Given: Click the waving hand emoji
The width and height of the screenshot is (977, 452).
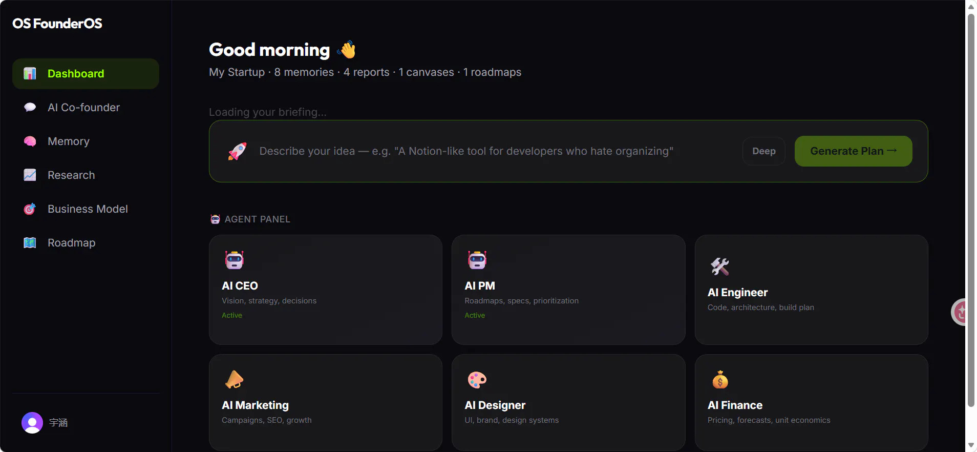Looking at the screenshot, I should coord(347,50).
